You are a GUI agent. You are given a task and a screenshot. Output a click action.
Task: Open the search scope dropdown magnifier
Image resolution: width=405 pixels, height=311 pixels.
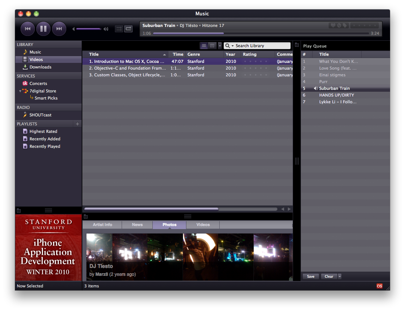tap(229, 46)
